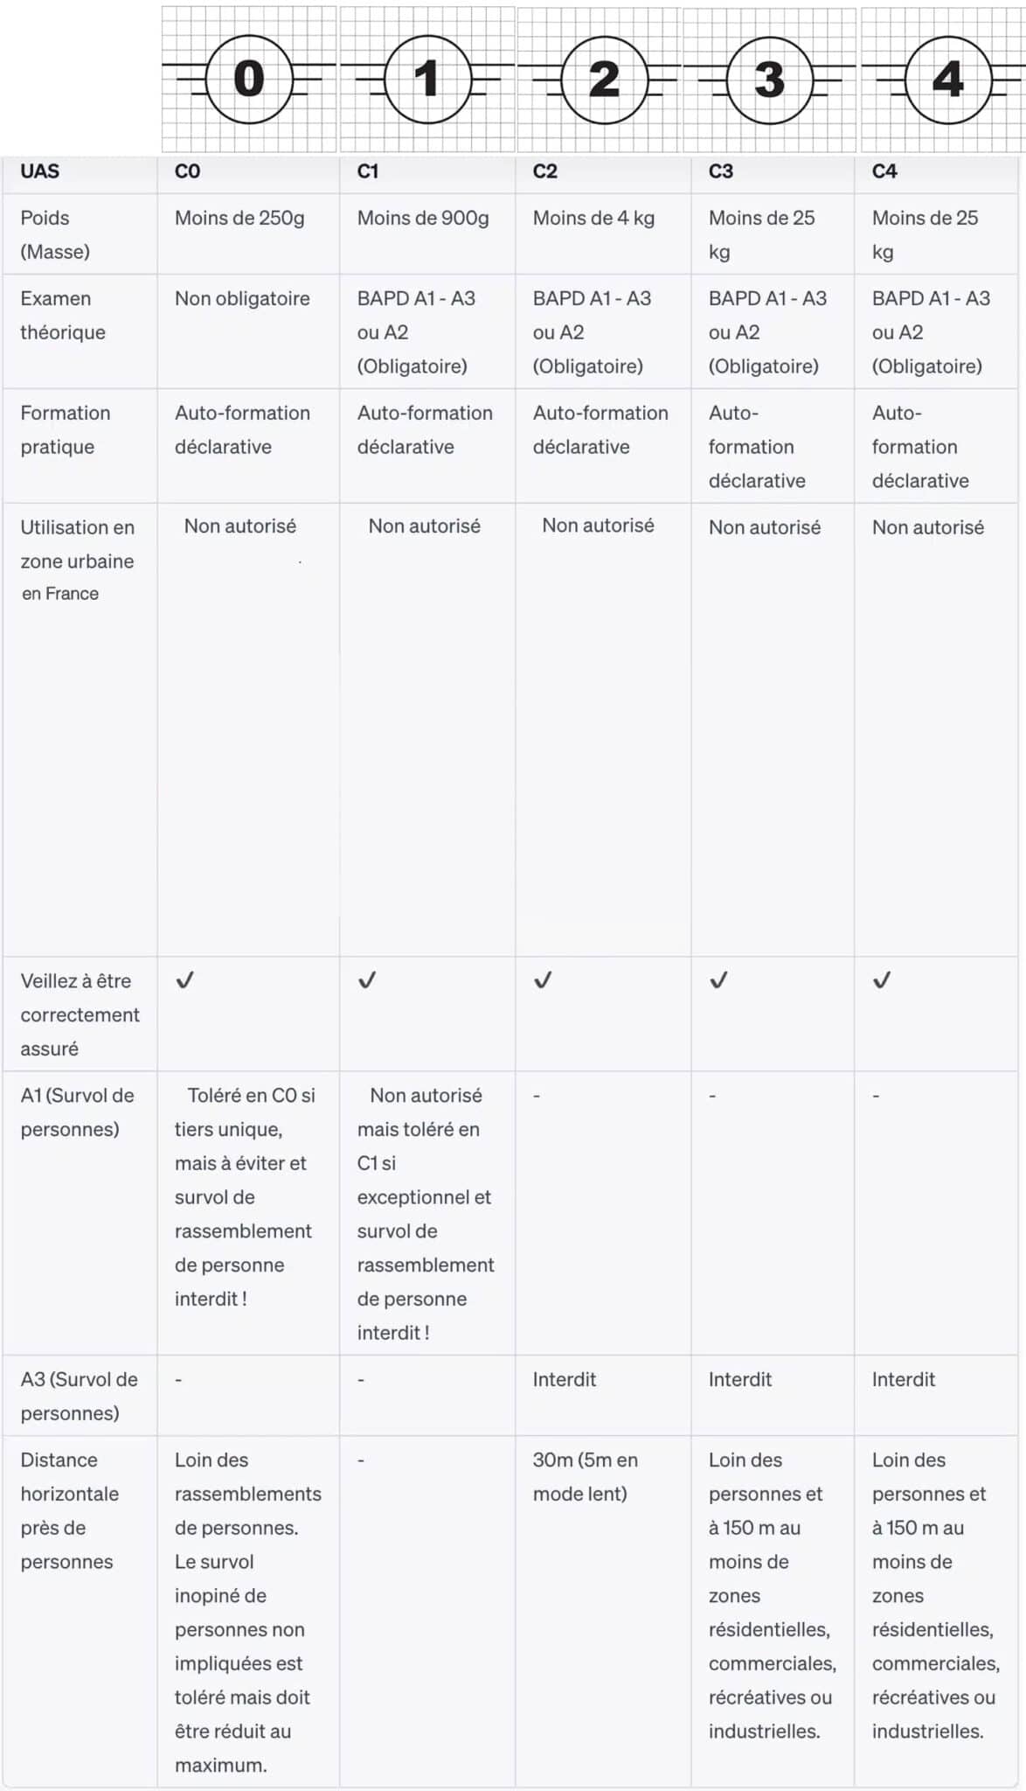Click the UAS column header
The image size is (1026, 1791).
point(40,171)
